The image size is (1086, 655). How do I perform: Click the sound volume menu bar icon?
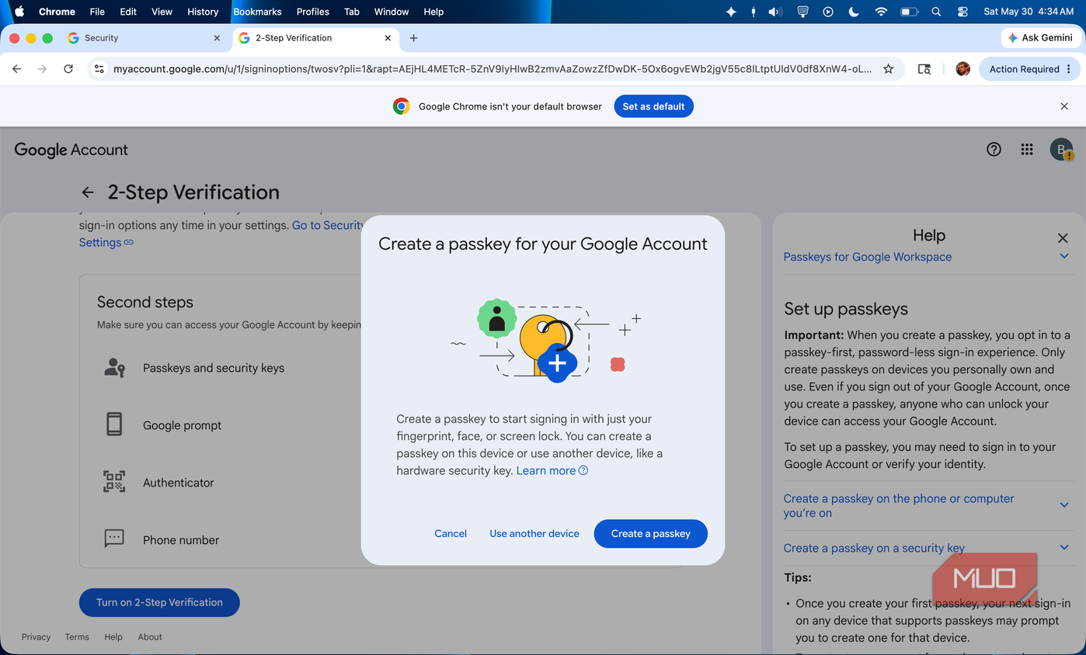pos(775,12)
